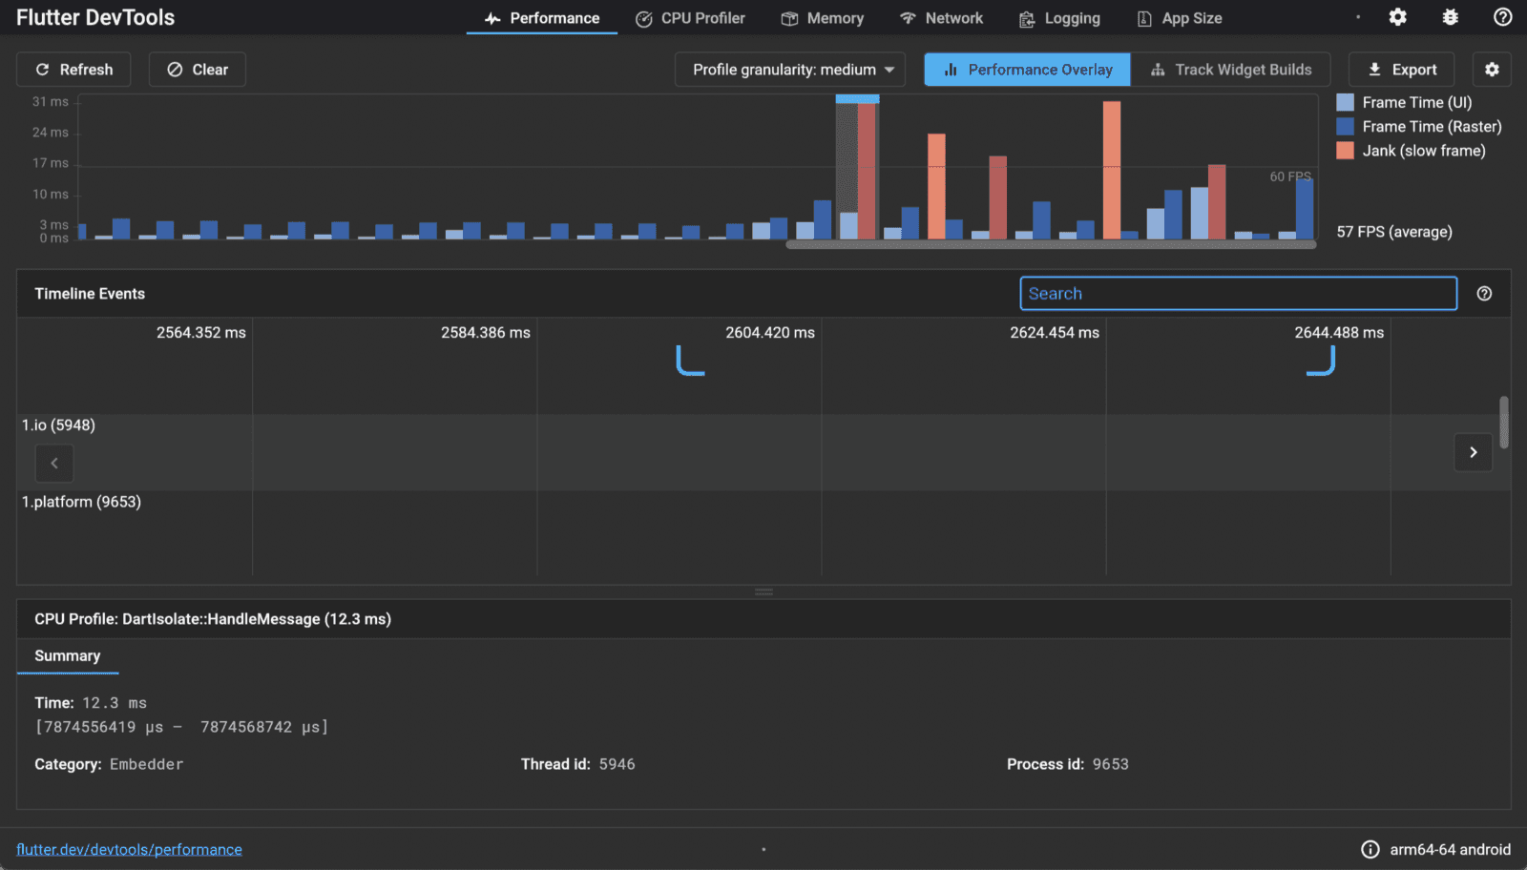1527x870 pixels.
Task: Open timeline events help question mark
Action: [1484, 293]
